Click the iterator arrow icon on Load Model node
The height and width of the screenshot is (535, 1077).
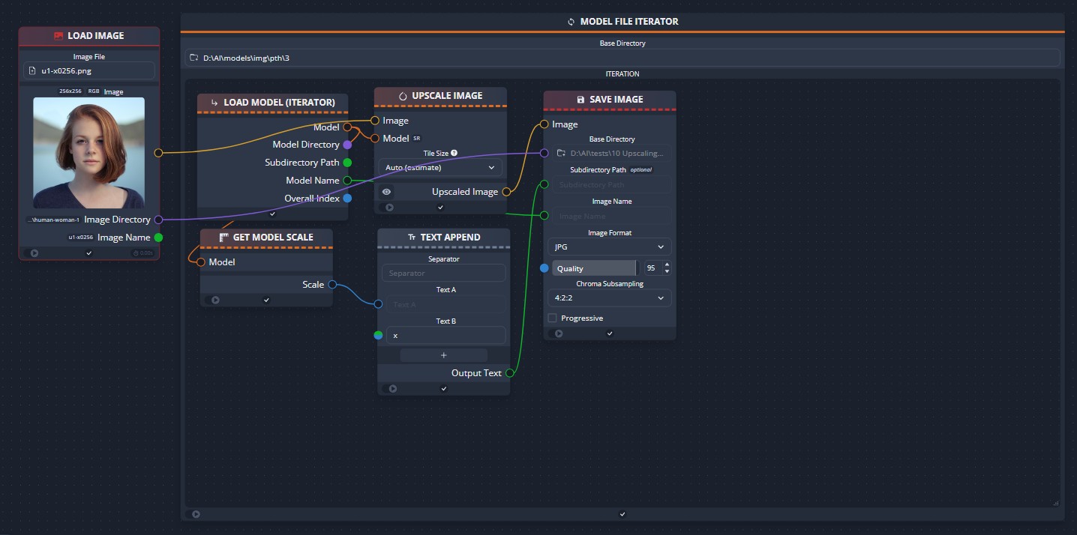coord(213,102)
